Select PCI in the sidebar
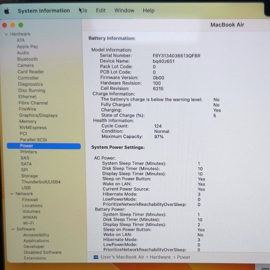 click(x=23, y=134)
